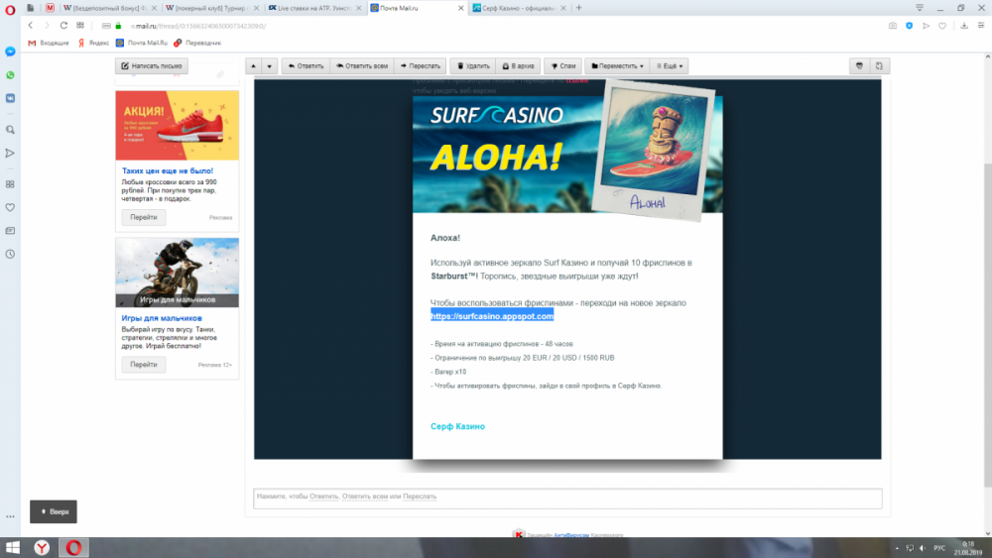Image resolution: width=992 pixels, height=558 pixels.
Task: Open VK panel in the sidebar
Action: coord(10,98)
